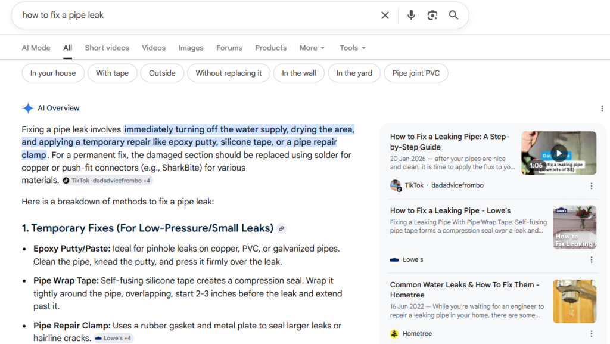The height and width of the screenshot is (344, 610).
Task: Switch to AI Mode tab
Action: click(x=36, y=48)
